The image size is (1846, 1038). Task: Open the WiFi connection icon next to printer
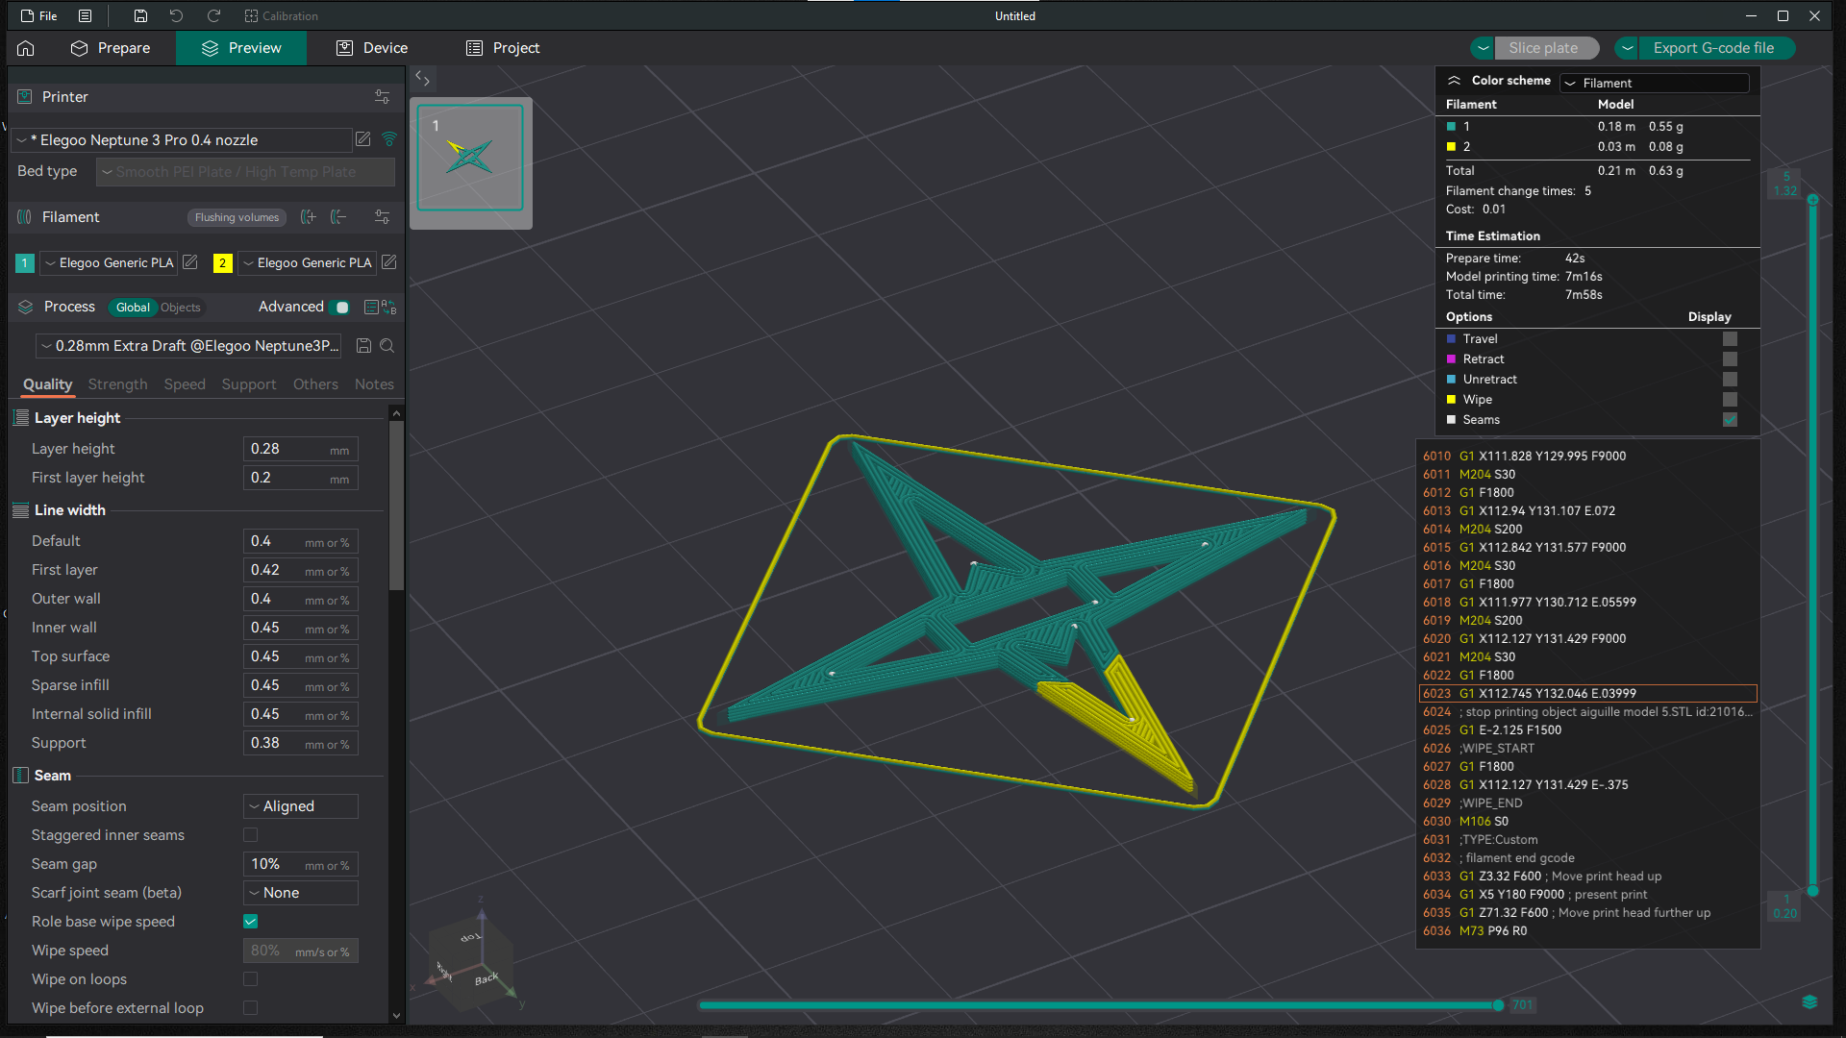point(389,139)
